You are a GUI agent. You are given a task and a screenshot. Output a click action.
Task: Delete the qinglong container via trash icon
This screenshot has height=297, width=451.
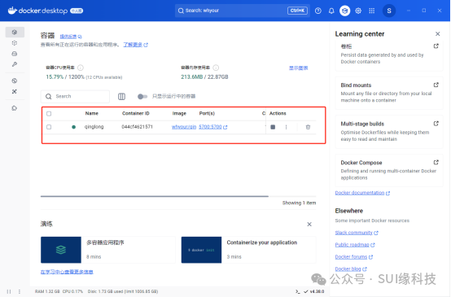(x=308, y=127)
